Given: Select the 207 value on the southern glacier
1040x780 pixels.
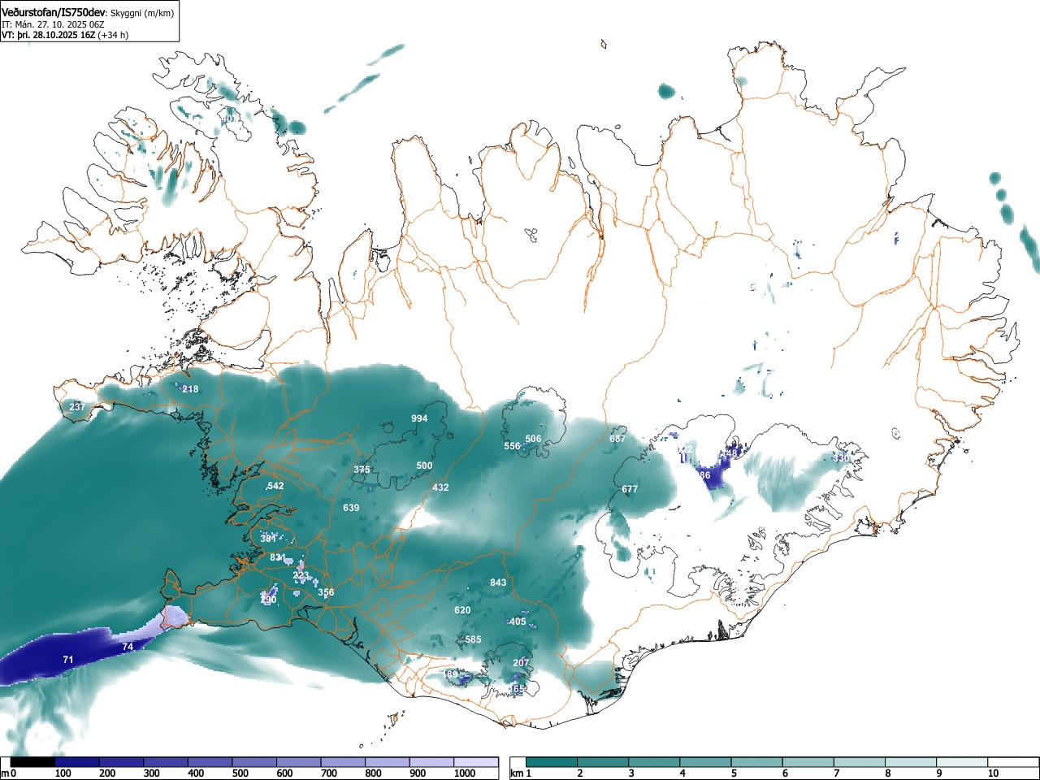Looking at the screenshot, I should tap(521, 663).
